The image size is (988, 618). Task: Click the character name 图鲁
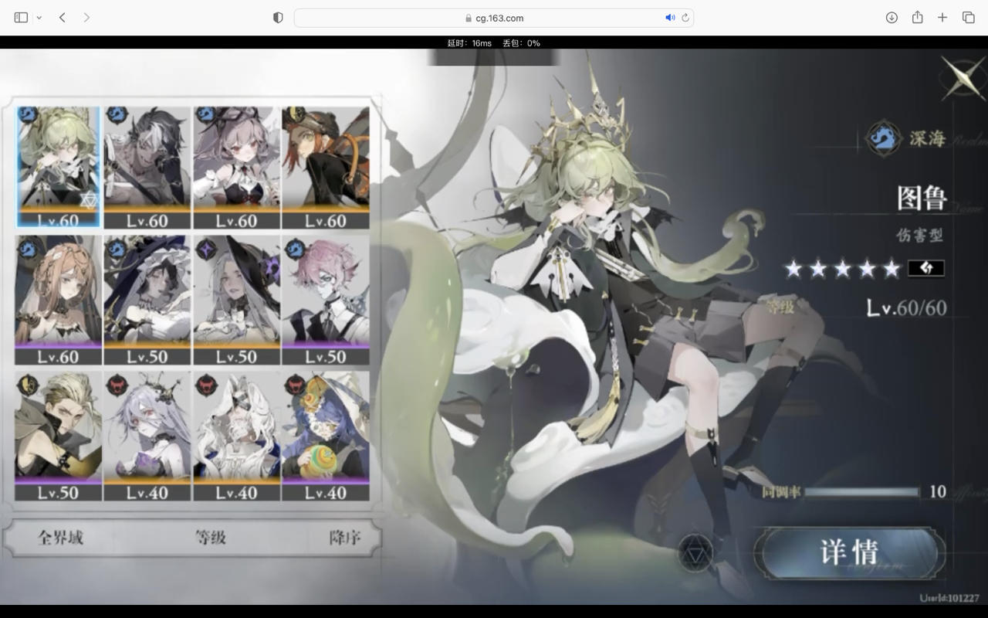[x=921, y=199]
